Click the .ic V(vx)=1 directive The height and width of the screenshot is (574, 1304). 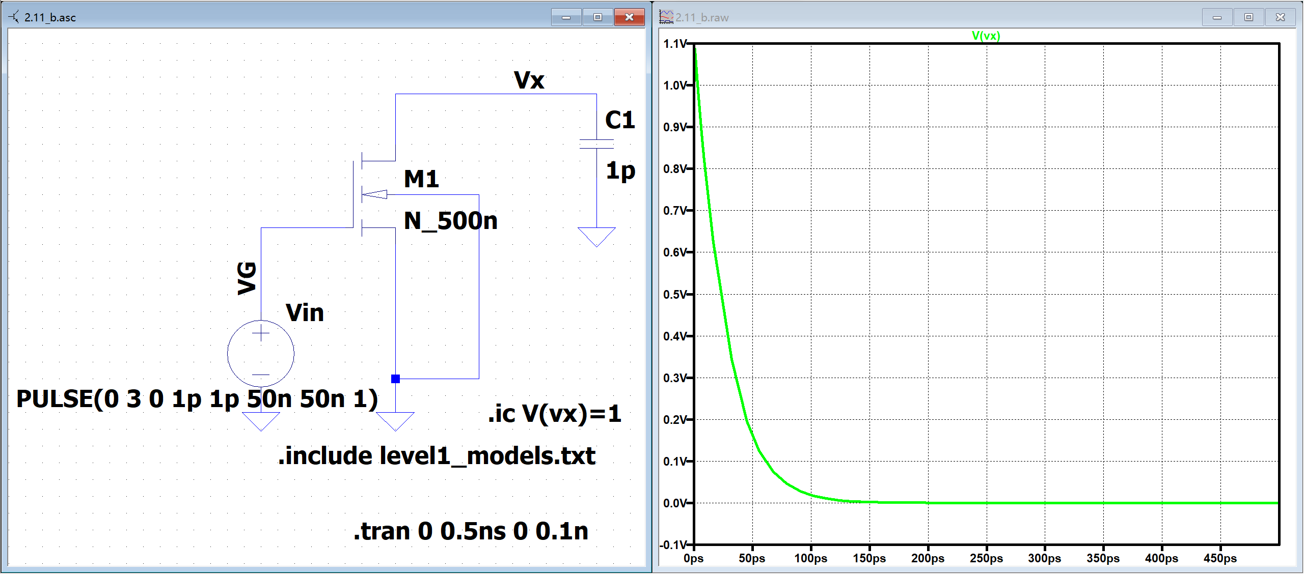(554, 414)
